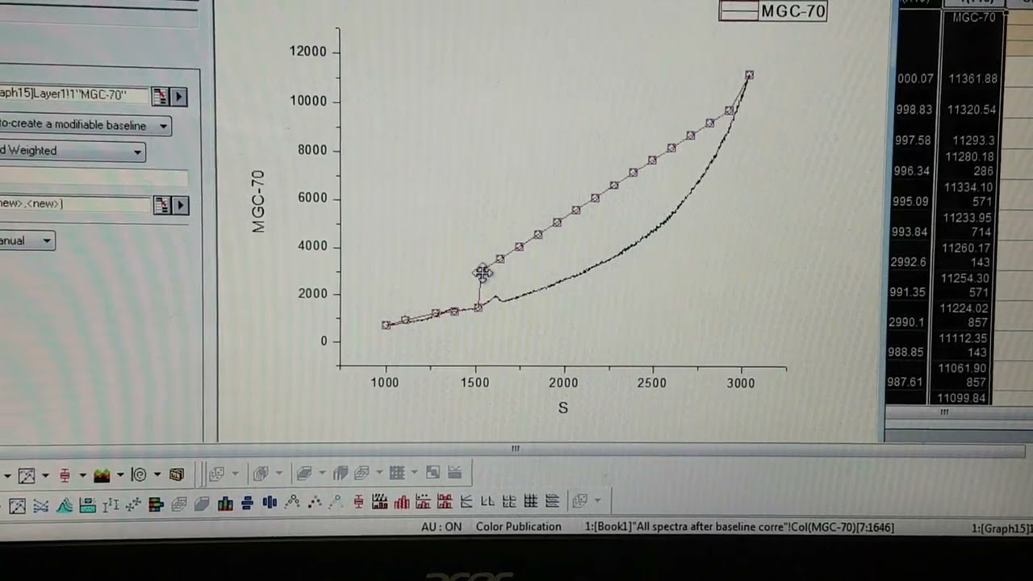Click the arrow button next to the <new> output field
The height and width of the screenshot is (581, 1033).
tap(180, 205)
